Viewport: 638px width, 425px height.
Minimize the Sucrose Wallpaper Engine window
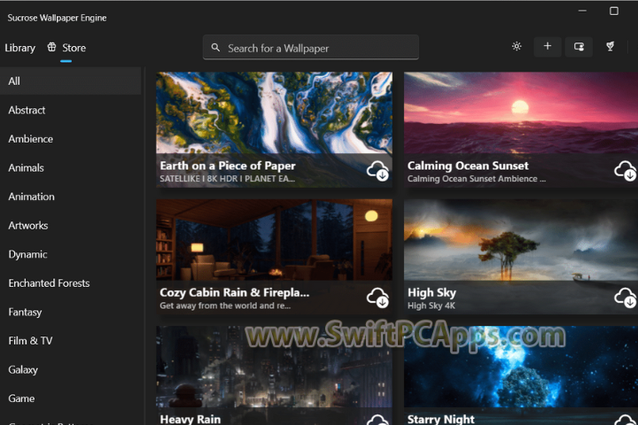(x=583, y=11)
